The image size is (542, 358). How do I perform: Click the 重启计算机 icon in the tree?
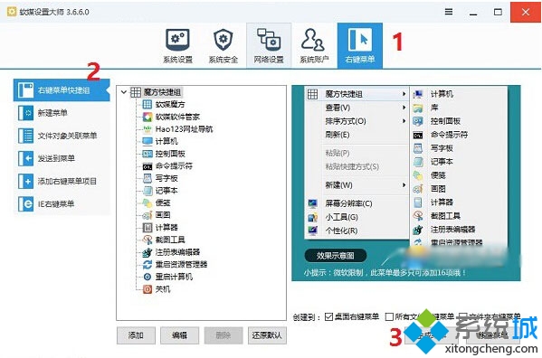[x=147, y=277]
